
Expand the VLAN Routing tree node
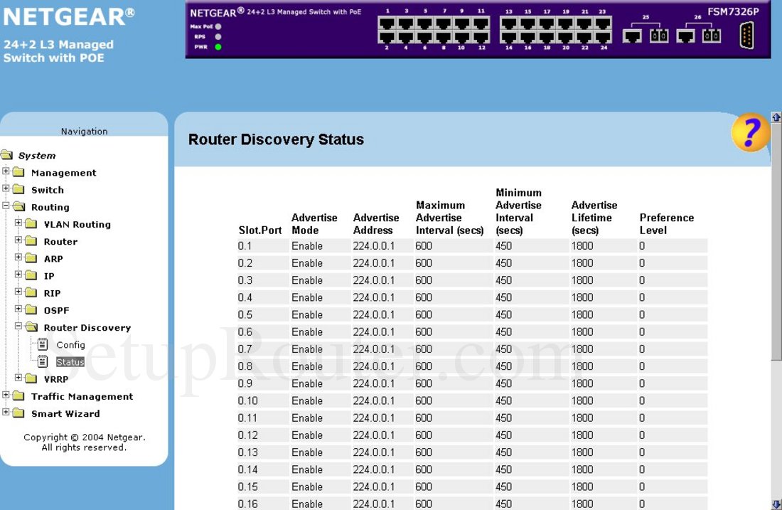(x=18, y=223)
